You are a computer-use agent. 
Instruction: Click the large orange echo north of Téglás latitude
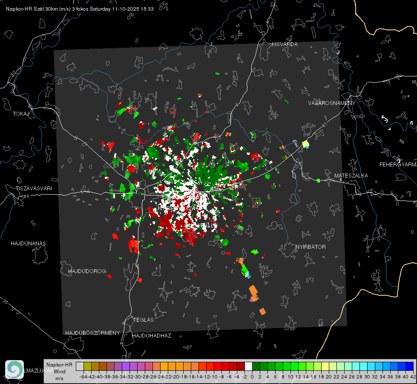click(x=253, y=294)
